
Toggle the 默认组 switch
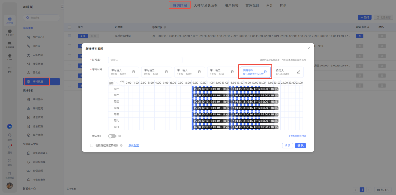[112, 136]
